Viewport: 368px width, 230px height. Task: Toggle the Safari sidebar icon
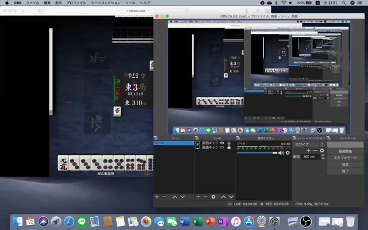[x=40, y=11]
